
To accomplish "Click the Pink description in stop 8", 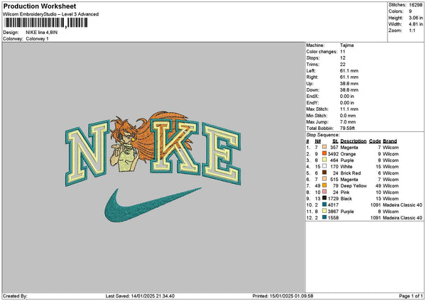I will [345, 192].
